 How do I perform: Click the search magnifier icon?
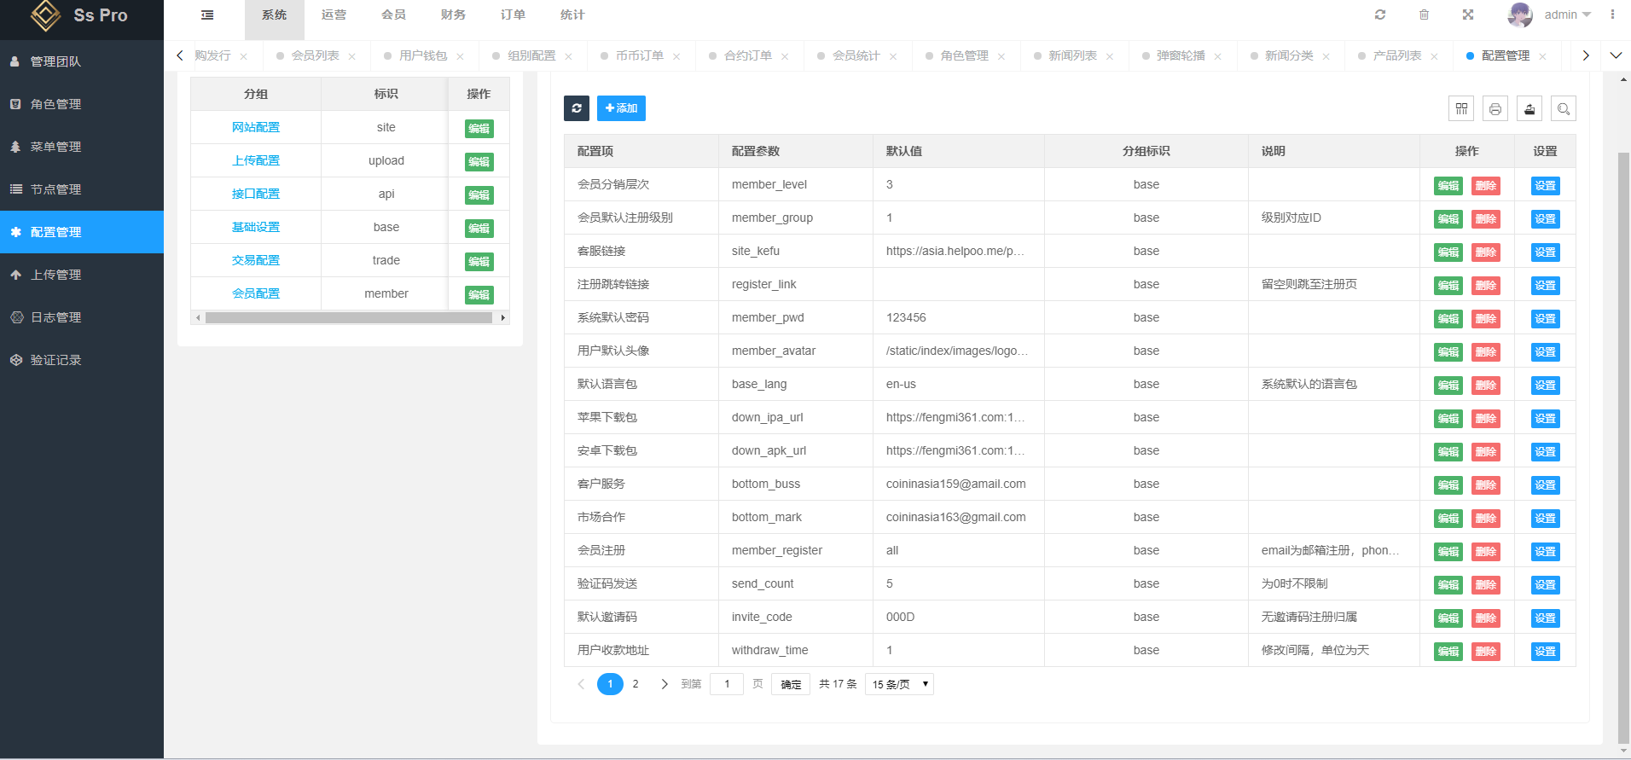(x=1564, y=108)
